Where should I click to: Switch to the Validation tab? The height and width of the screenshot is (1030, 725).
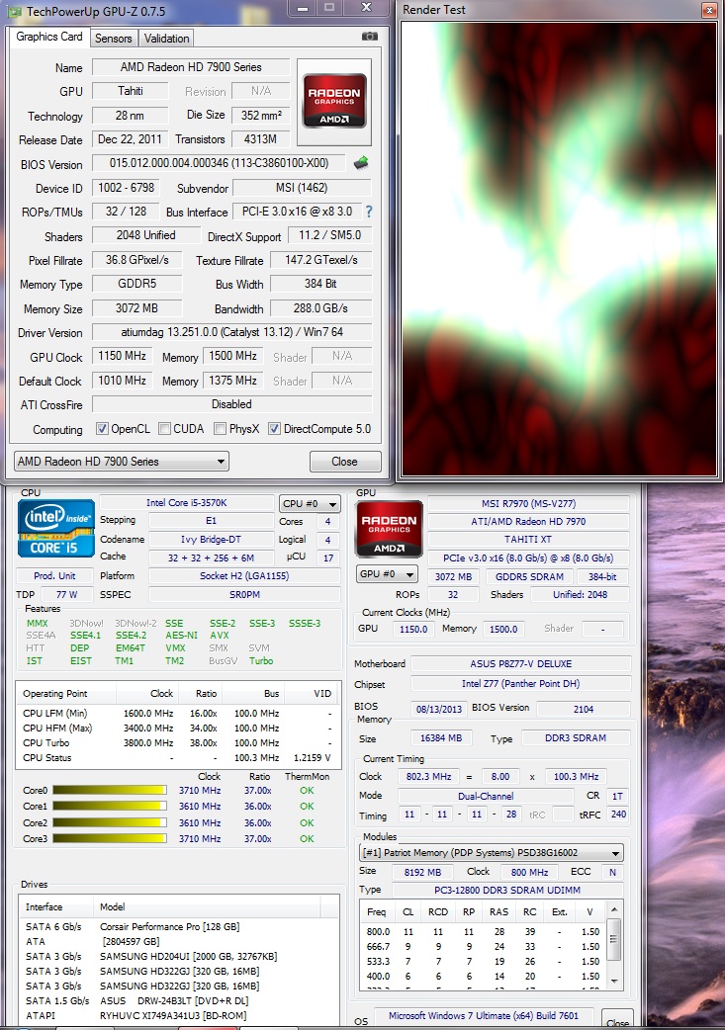[x=166, y=39]
